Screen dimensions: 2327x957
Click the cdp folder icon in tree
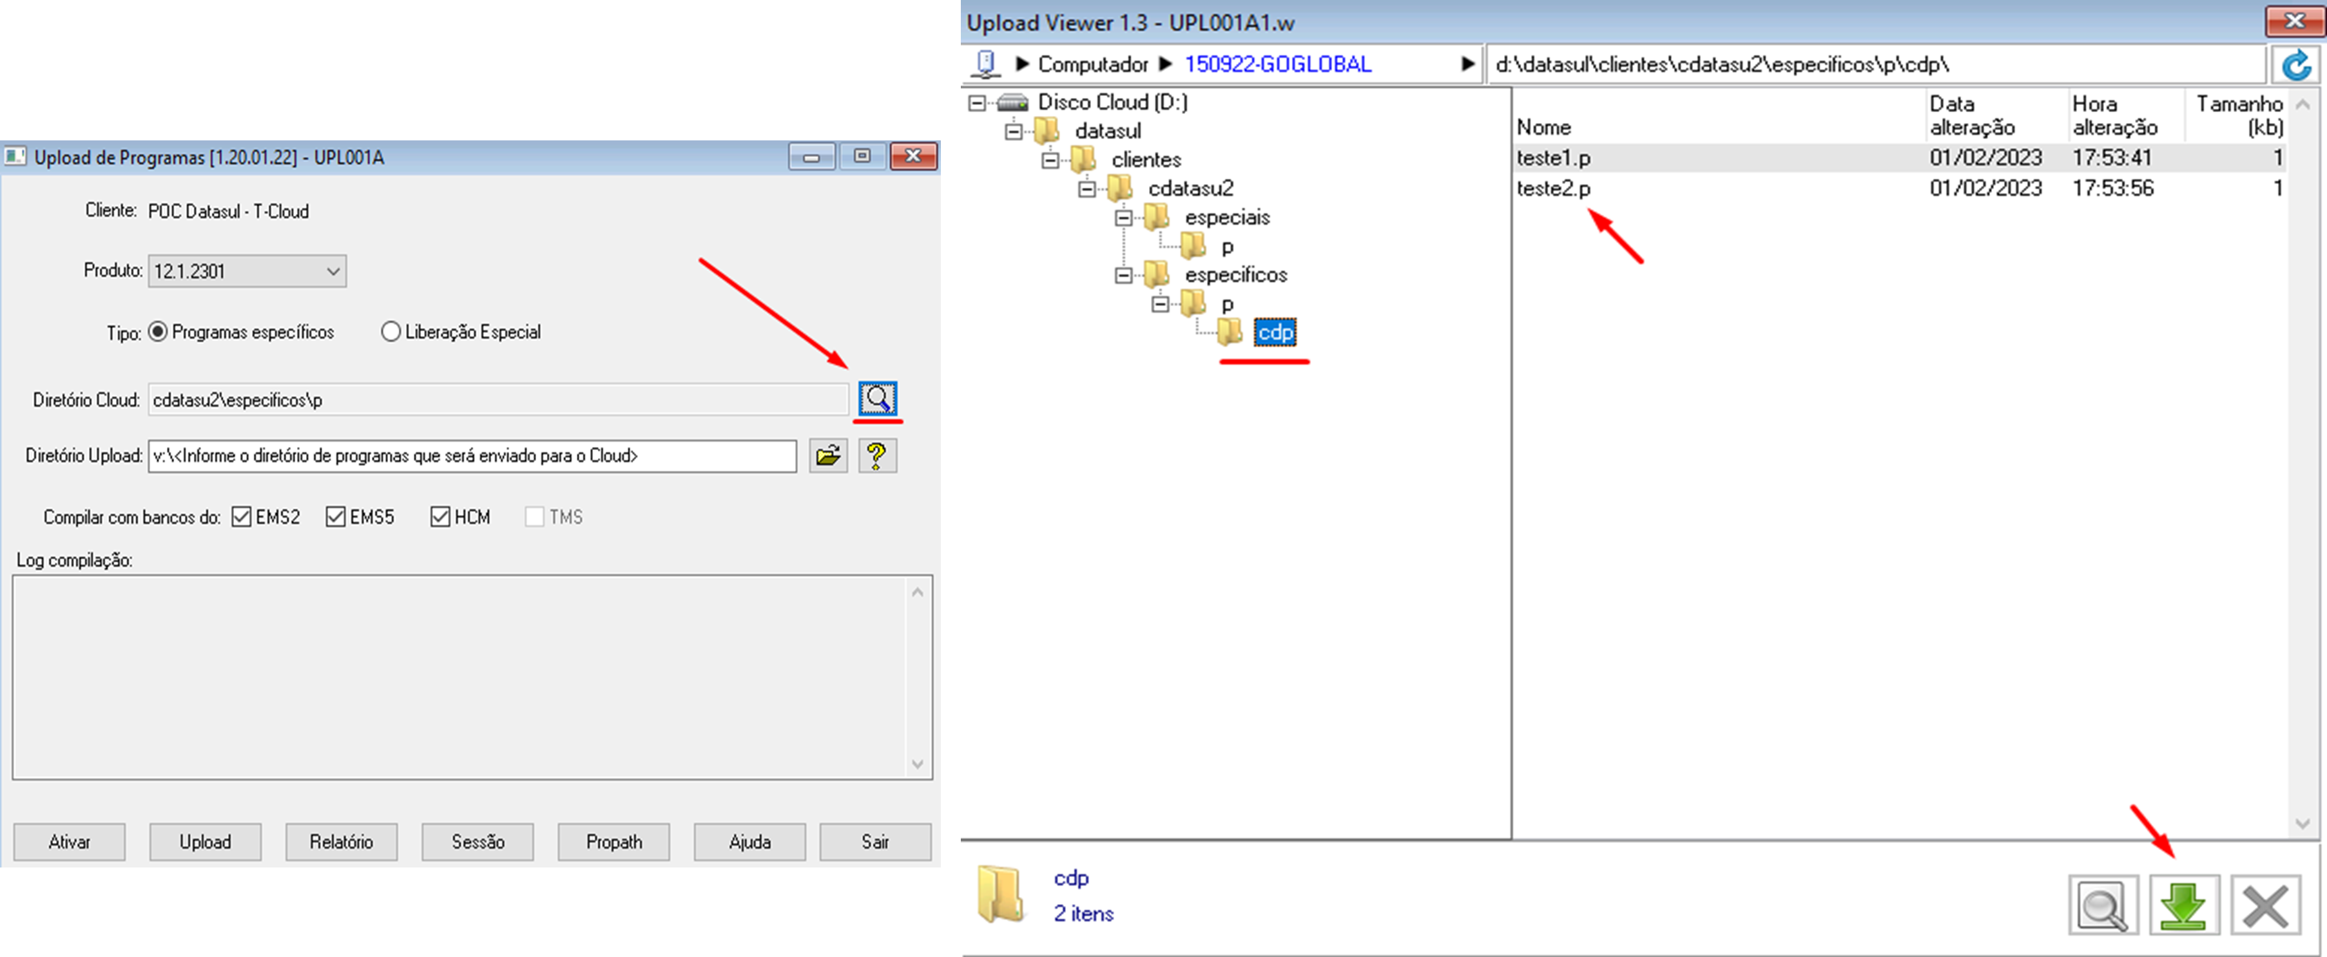[x=1230, y=332]
